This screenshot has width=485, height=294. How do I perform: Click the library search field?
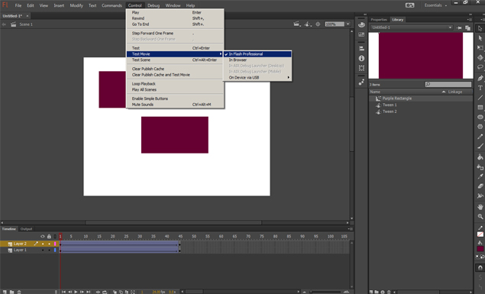[448, 84]
